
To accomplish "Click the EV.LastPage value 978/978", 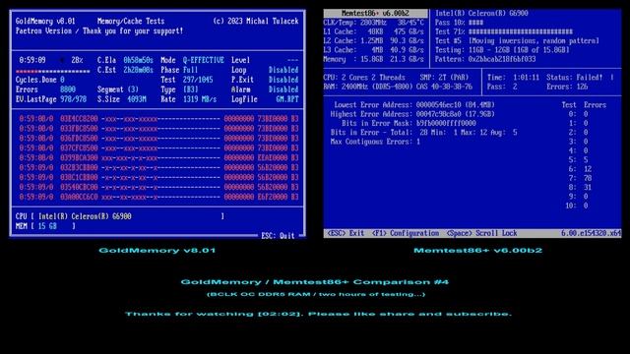I will [x=73, y=99].
